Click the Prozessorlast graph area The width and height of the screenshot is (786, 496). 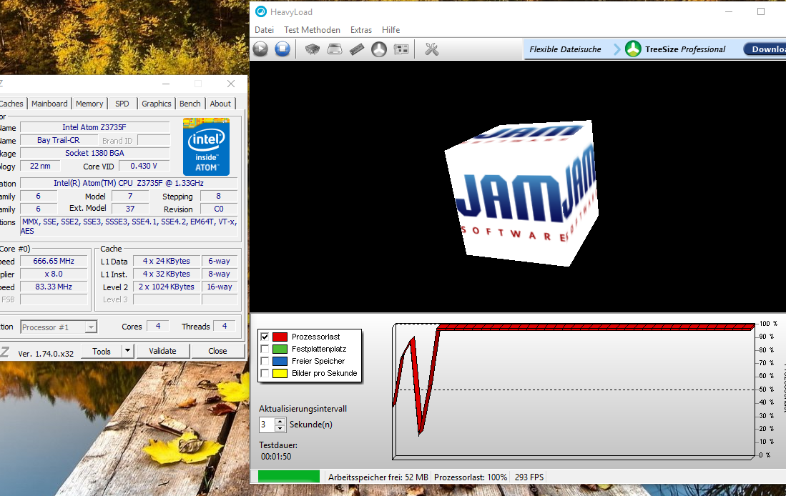point(574,391)
